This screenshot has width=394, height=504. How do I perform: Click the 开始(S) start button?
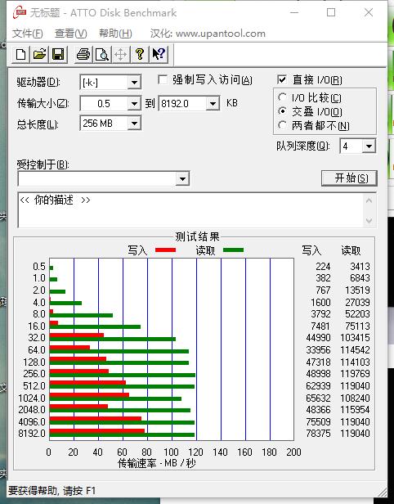[x=349, y=178]
